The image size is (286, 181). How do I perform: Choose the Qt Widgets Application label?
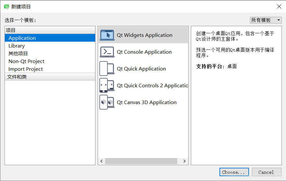(x=144, y=35)
